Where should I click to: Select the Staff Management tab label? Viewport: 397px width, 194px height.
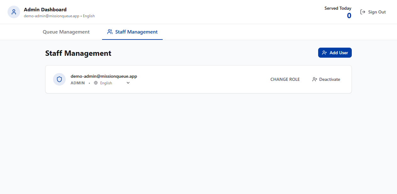pyautogui.click(x=136, y=32)
